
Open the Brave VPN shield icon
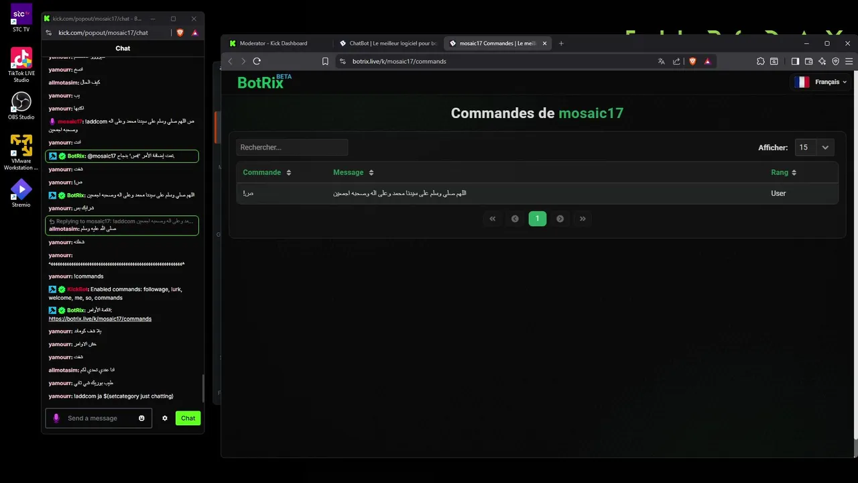coord(835,61)
